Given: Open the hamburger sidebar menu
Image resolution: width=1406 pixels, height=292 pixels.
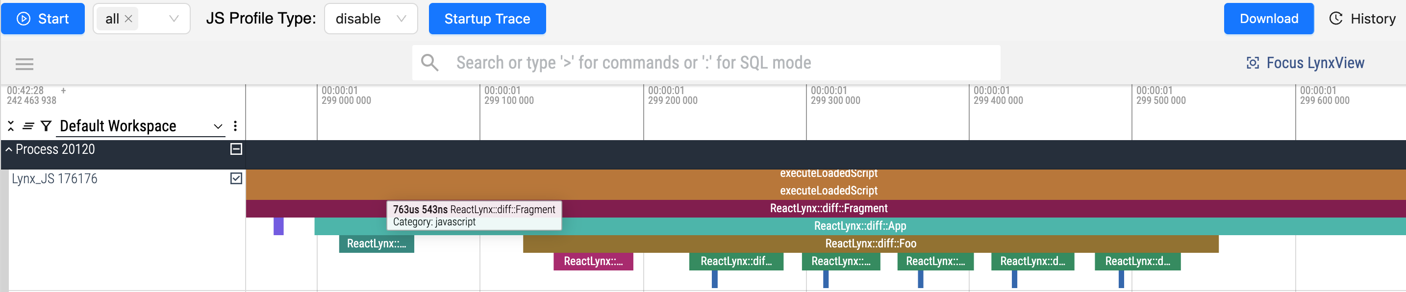Looking at the screenshot, I should [25, 64].
